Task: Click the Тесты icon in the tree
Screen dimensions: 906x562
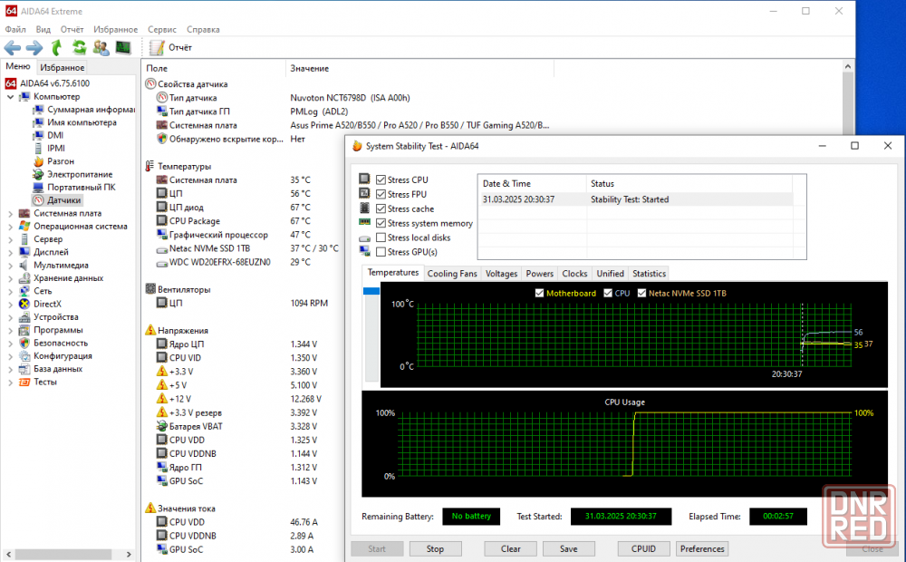Action: [24, 383]
